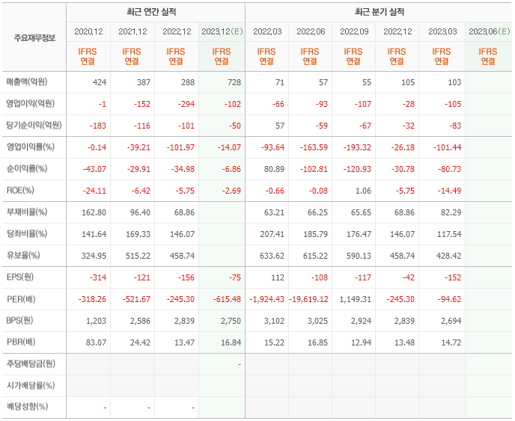Screen dimensions: 515x421
Task: Click the PBR(배) row label
Action: pyautogui.click(x=21, y=342)
